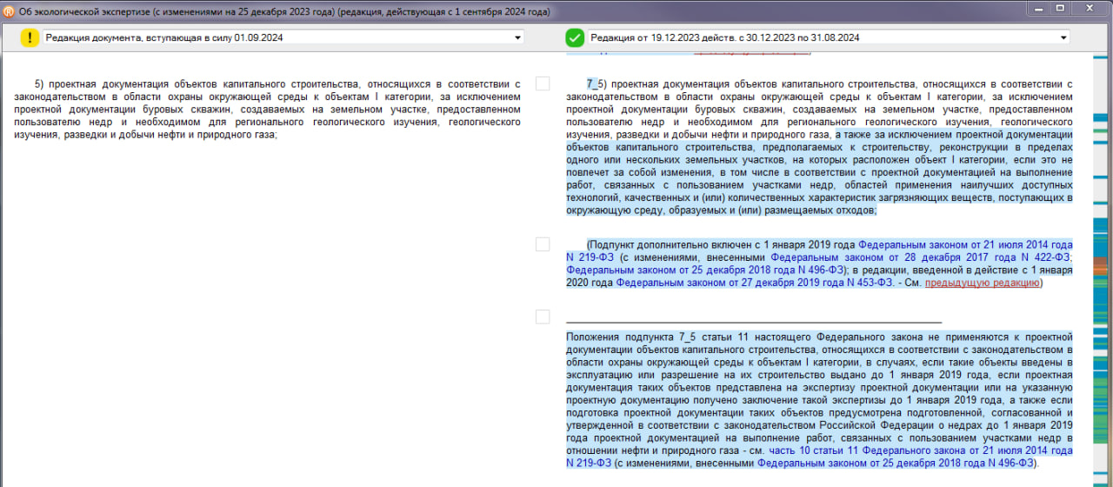Tick the checkbox beside paragraph 7_5
The width and height of the screenshot is (1113, 487).
pyautogui.click(x=543, y=83)
